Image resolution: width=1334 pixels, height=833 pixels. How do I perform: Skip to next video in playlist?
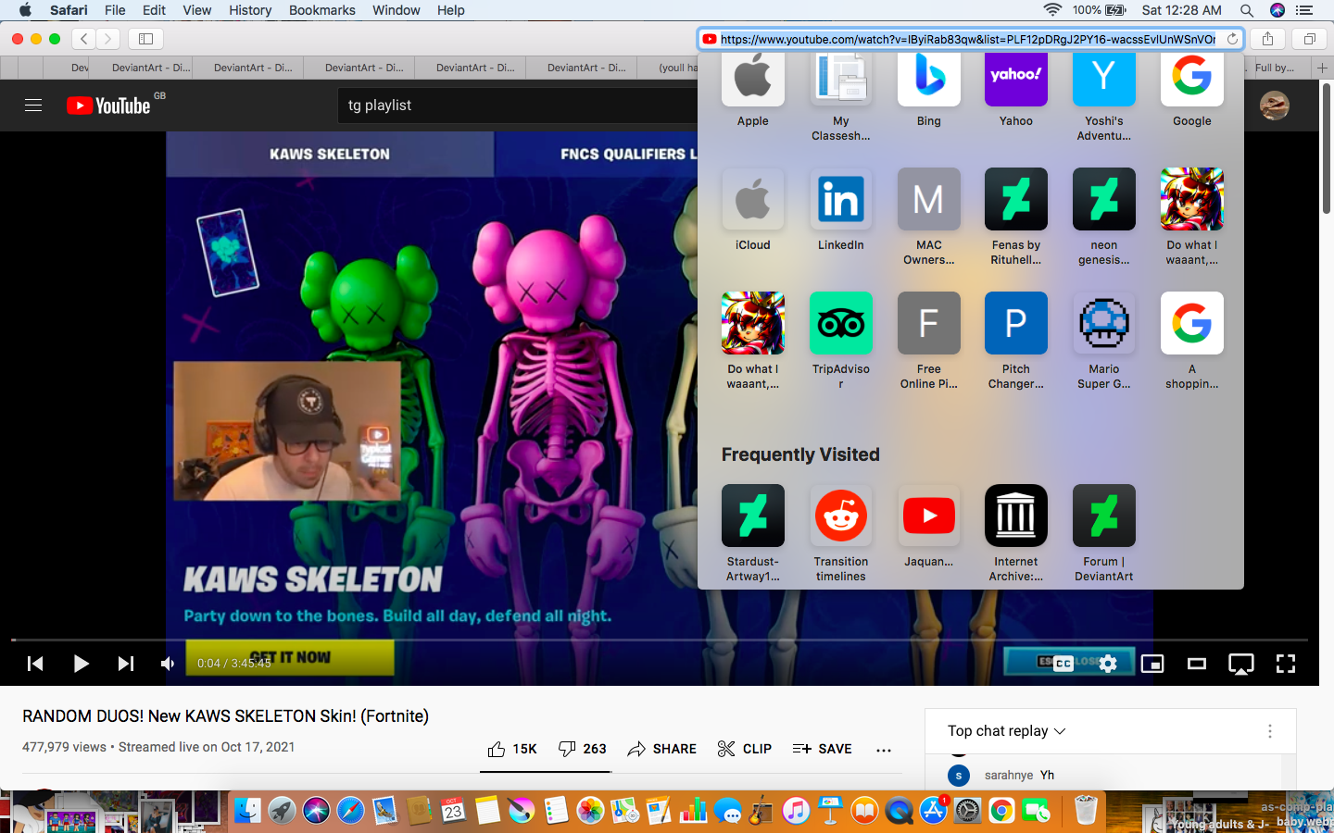tap(125, 663)
